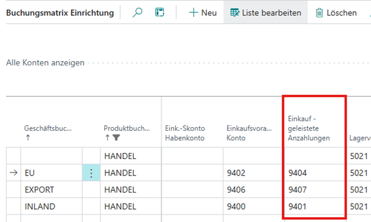
Task: Open Eink.-Skonto Habenkonto column header
Action: [x=185, y=133]
